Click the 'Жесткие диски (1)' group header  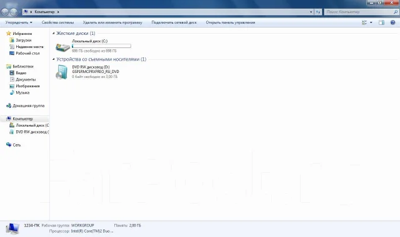coord(76,33)
